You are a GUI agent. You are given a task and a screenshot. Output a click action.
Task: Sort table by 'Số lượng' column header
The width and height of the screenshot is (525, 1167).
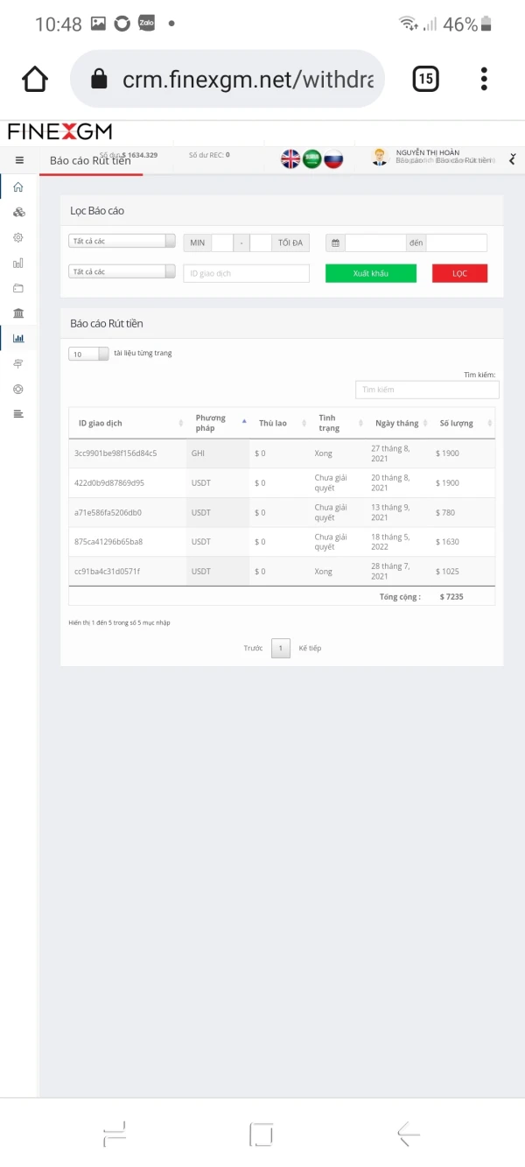point(456,424)
